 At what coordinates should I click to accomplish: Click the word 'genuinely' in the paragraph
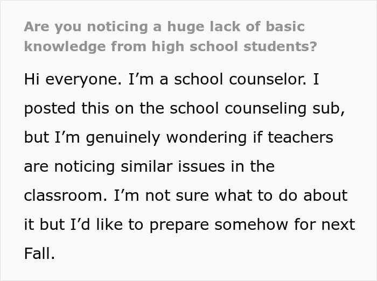tap(123, 138)
